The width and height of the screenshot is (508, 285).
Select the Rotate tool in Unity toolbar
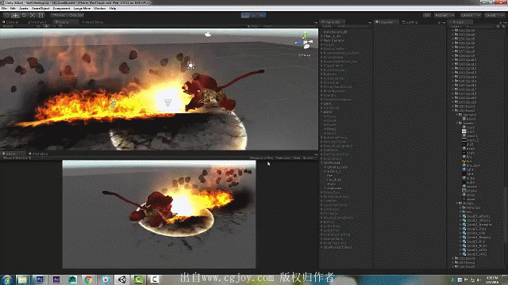(24, 15)
